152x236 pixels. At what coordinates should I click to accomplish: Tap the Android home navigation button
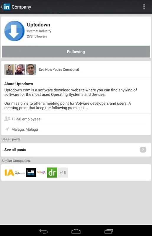76,231
